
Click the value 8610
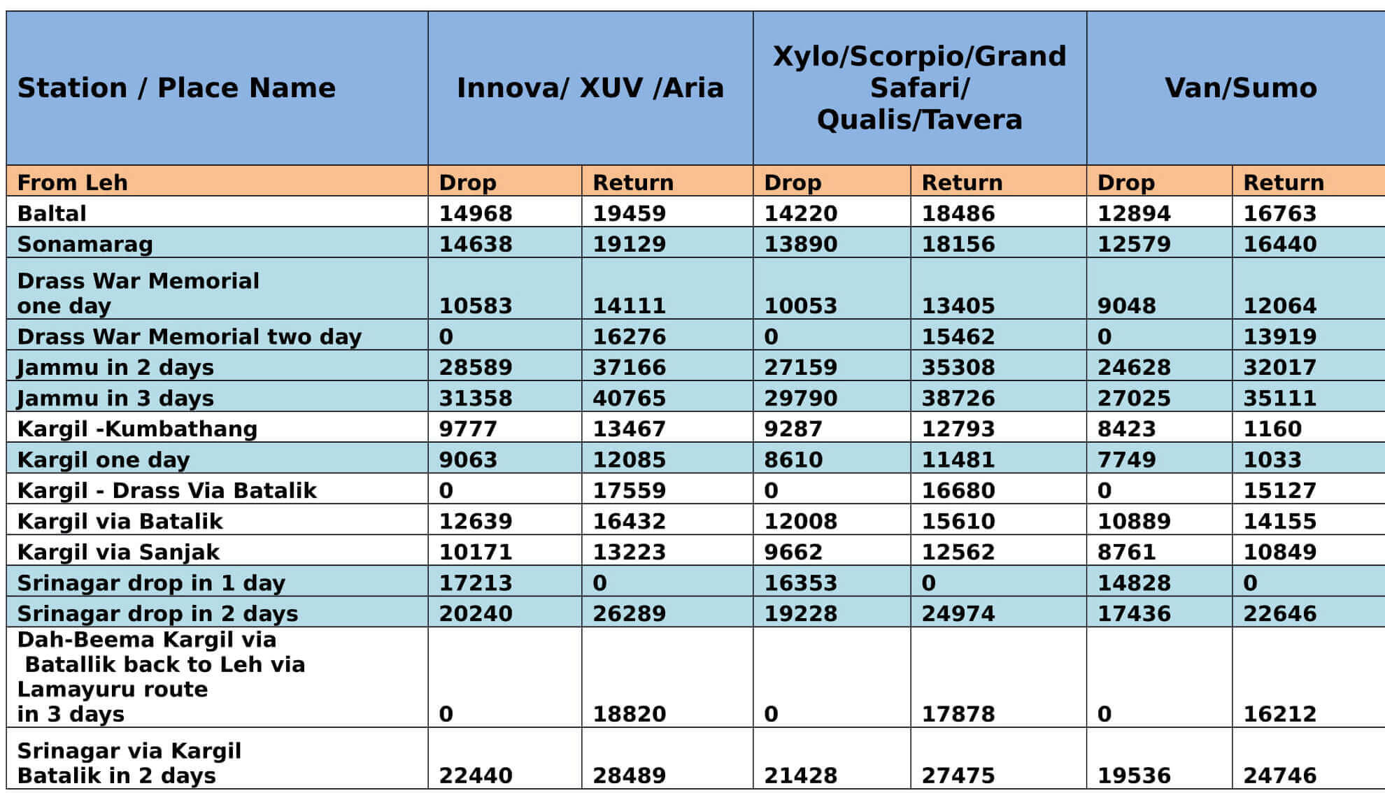pyautogui.click(x=793, y=459)
